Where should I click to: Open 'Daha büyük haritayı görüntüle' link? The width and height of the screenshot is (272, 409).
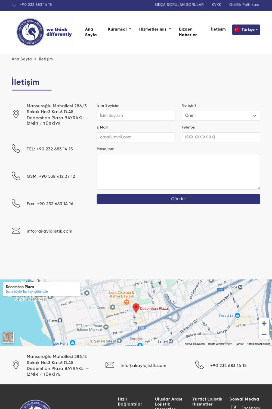(x=27, y=292)
